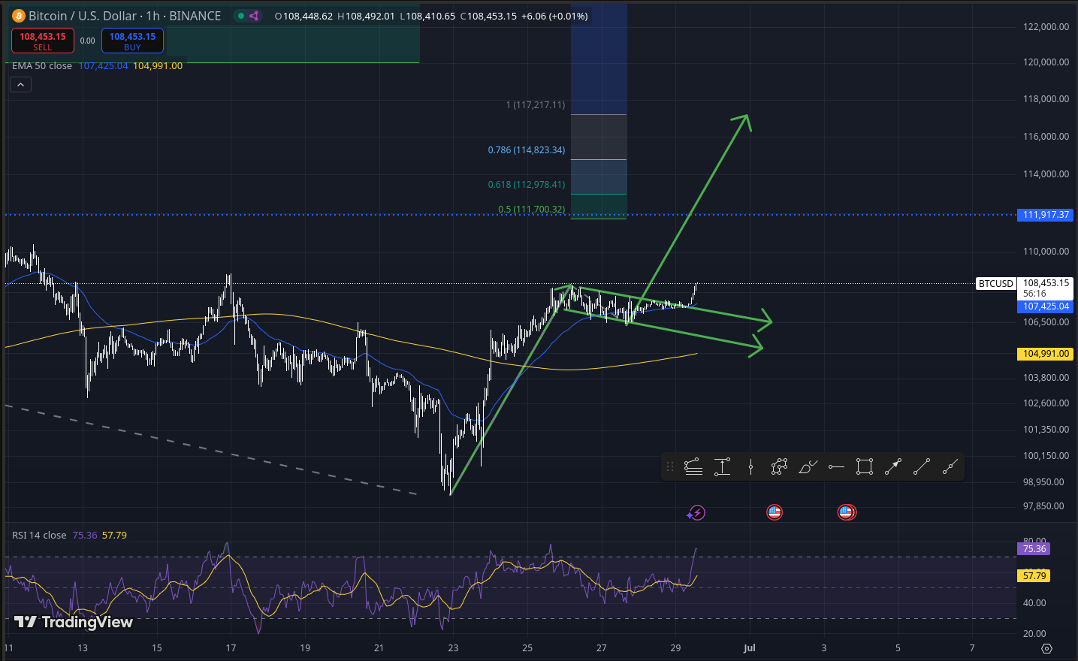The height and width of the screenshot is (661, 1078).
Task: Click the BTCUSD price axis label
Action: (x=996, y=284)
